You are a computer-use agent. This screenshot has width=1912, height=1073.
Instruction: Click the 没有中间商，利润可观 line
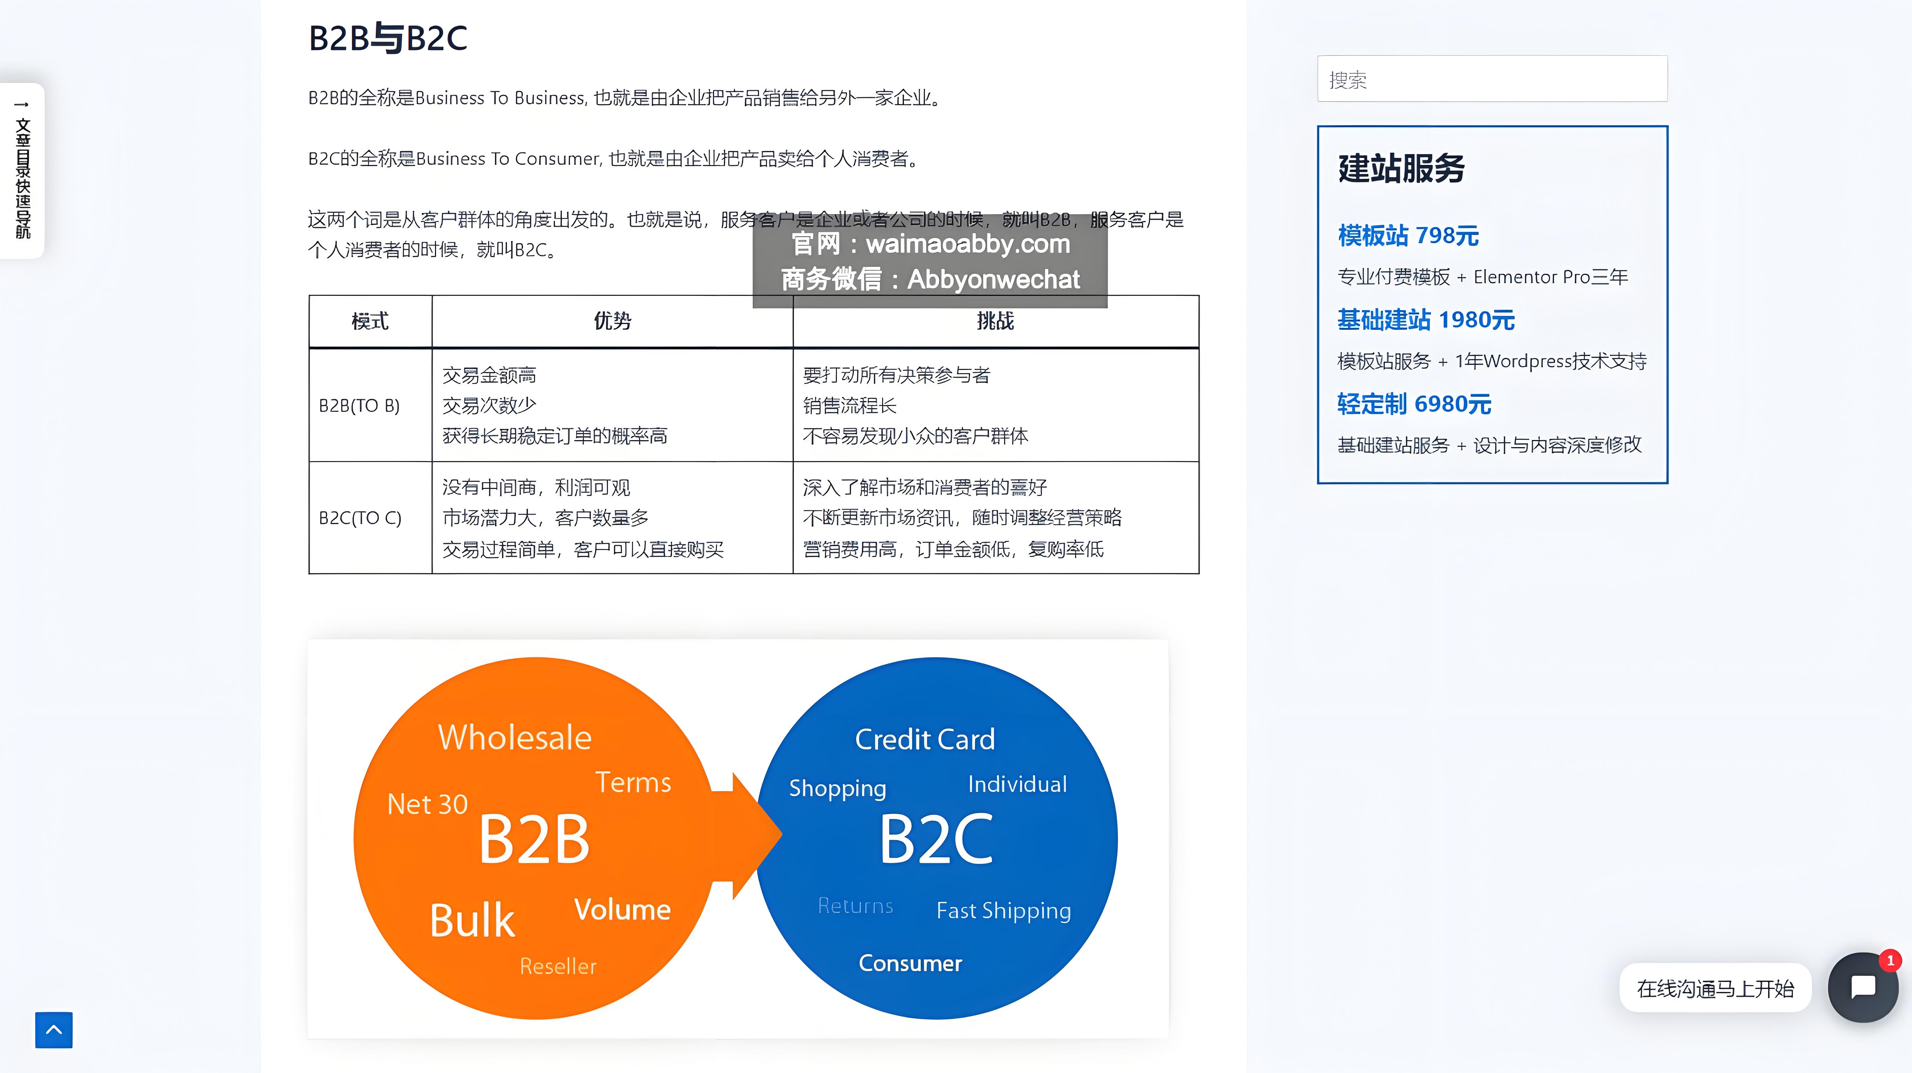click(x=536, y=488)
